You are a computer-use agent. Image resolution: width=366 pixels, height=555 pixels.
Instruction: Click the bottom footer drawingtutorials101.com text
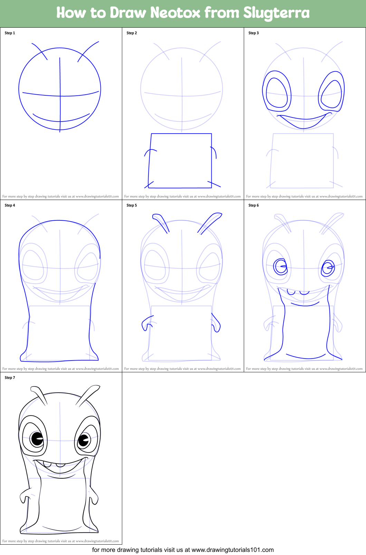tap(183, 550)
